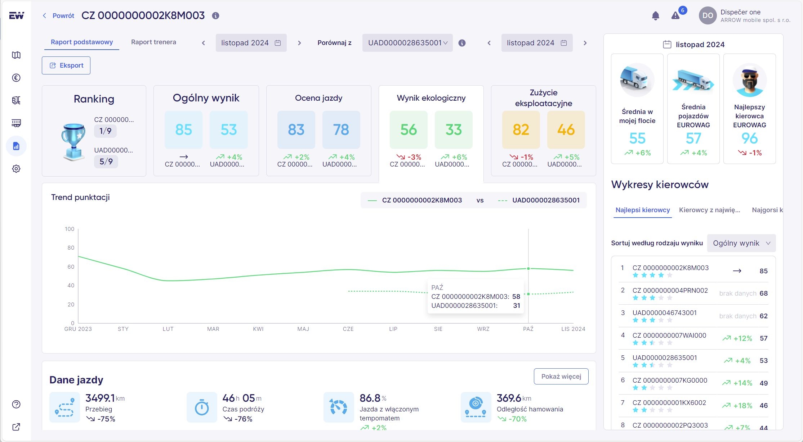803x442 pixels.
Task: Go to previous month for comparison
Action: coord(489,43)
